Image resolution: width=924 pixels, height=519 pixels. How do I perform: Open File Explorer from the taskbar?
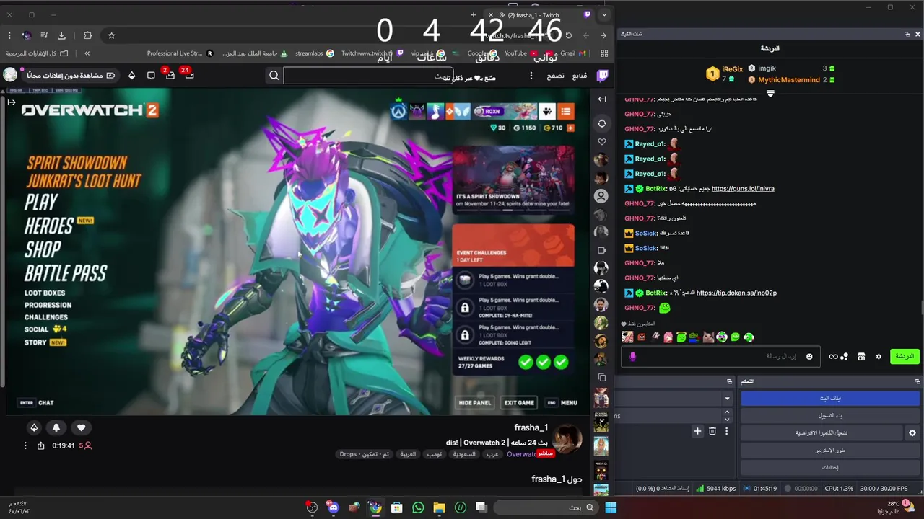click(439, 507)
